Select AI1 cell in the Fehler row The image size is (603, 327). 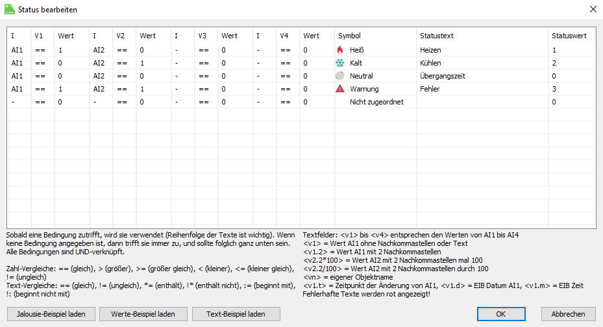coord(17,89)
